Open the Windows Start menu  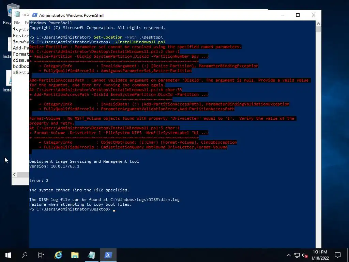pos(8,255)
